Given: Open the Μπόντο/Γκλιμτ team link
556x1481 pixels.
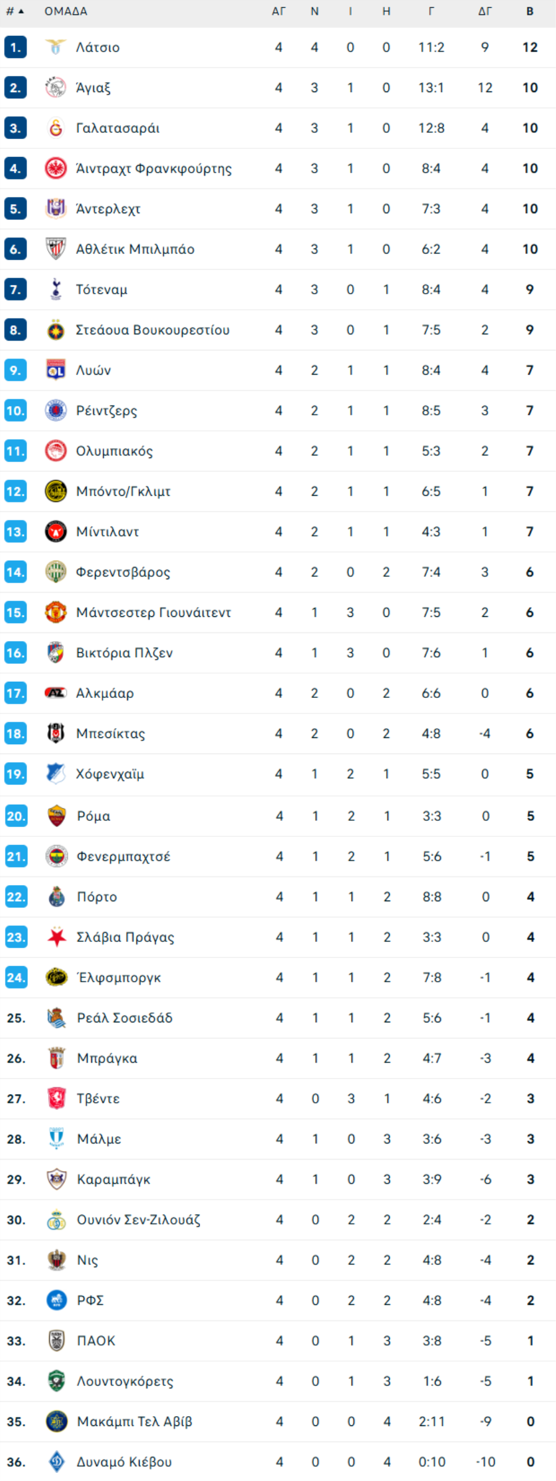Looking at the screenshot, I should tap(123, 491).
